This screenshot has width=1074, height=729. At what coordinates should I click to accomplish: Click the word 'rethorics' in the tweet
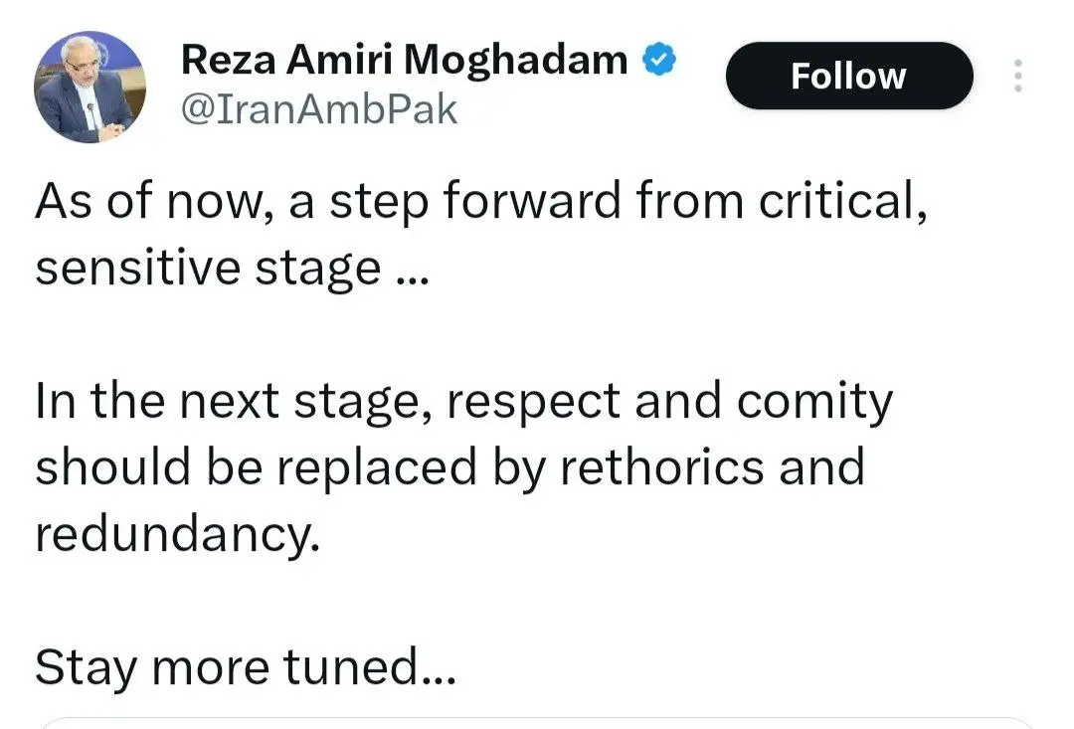[x=662, y=466]
